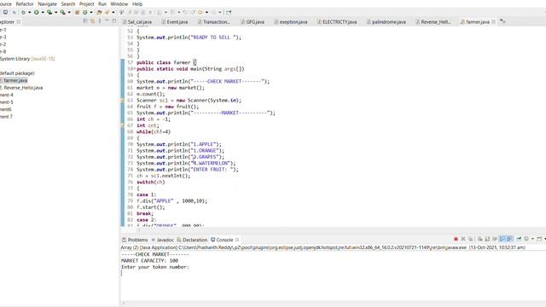Open the Back navigation history dropdown

click(206, 12)
